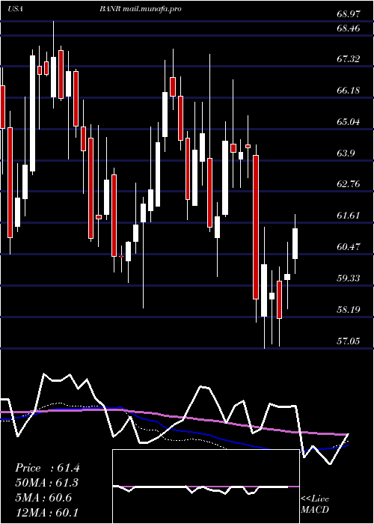Click the MACD inset chart box

(206, 487)
